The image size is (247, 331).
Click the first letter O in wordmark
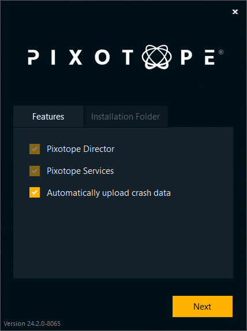pos(102,57)
